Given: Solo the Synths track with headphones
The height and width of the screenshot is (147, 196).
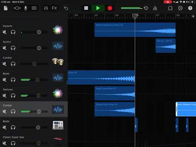Looking at the screenshot, I should (x=13, y=48).
